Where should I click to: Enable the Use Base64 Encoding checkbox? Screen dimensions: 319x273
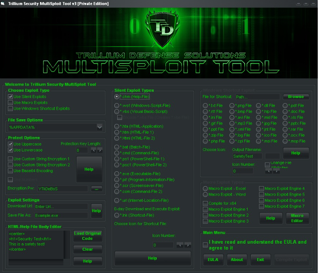pos(10,171)
